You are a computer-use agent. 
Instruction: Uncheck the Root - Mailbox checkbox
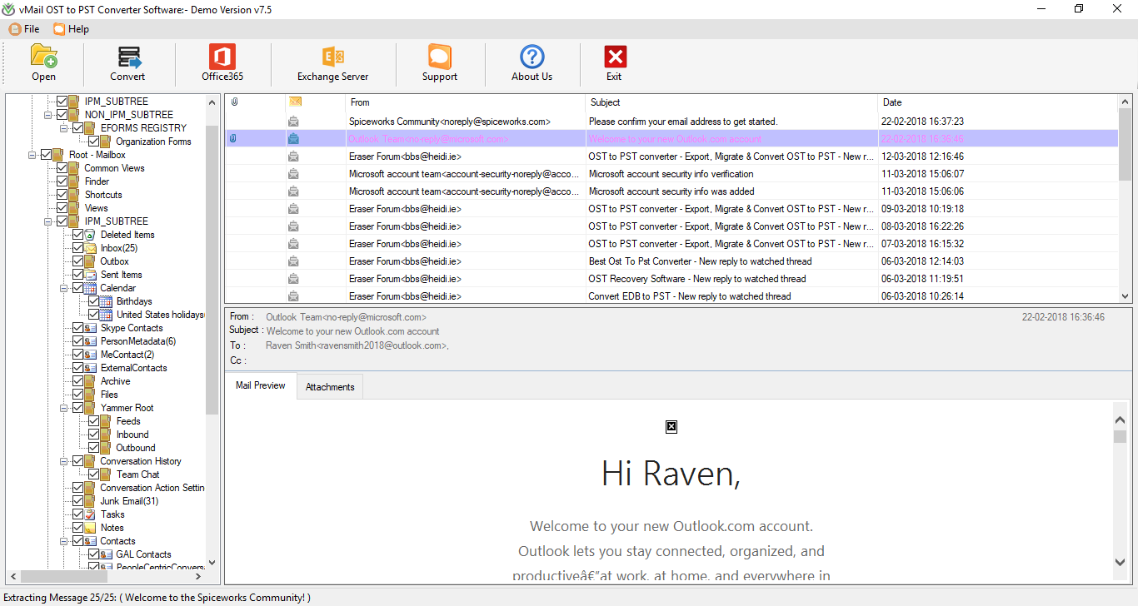point(46,155)
